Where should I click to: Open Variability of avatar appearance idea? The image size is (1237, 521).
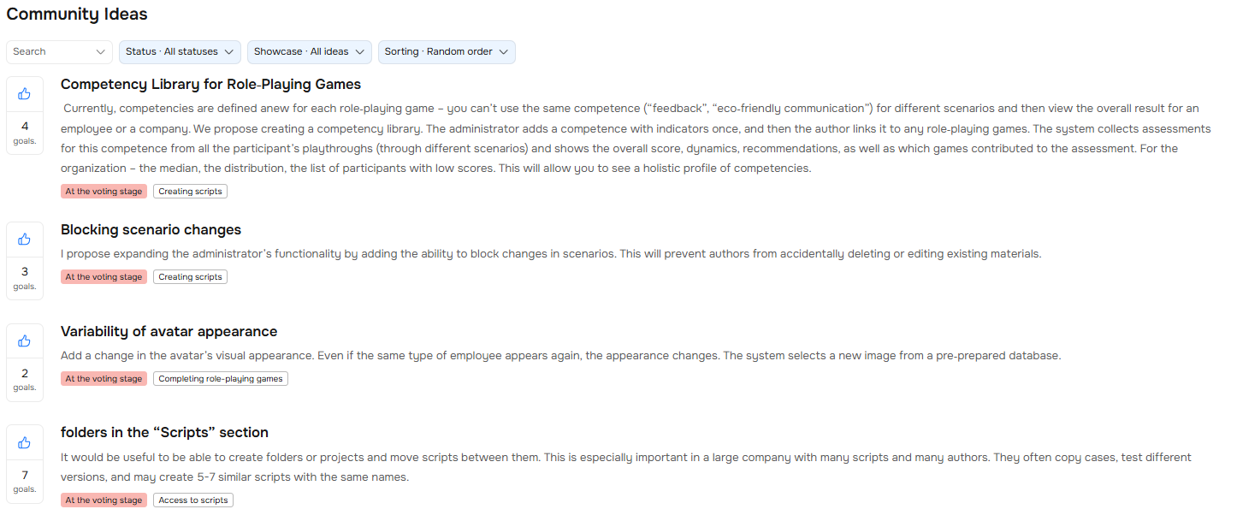coord(169,332)
